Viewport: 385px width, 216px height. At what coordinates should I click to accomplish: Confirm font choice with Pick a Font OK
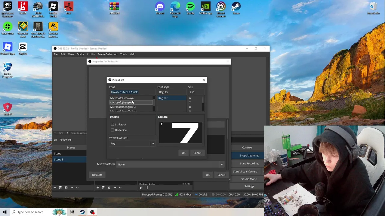pos(183,153)
